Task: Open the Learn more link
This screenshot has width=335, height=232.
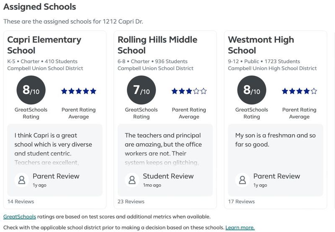Action: tap(240, 227)
